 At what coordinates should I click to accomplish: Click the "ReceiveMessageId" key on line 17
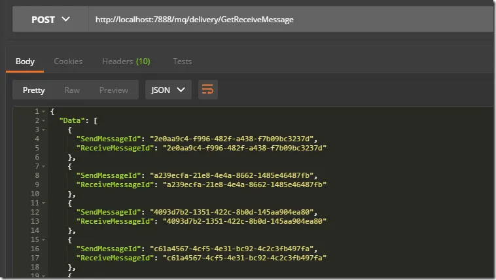pos(115,258)
